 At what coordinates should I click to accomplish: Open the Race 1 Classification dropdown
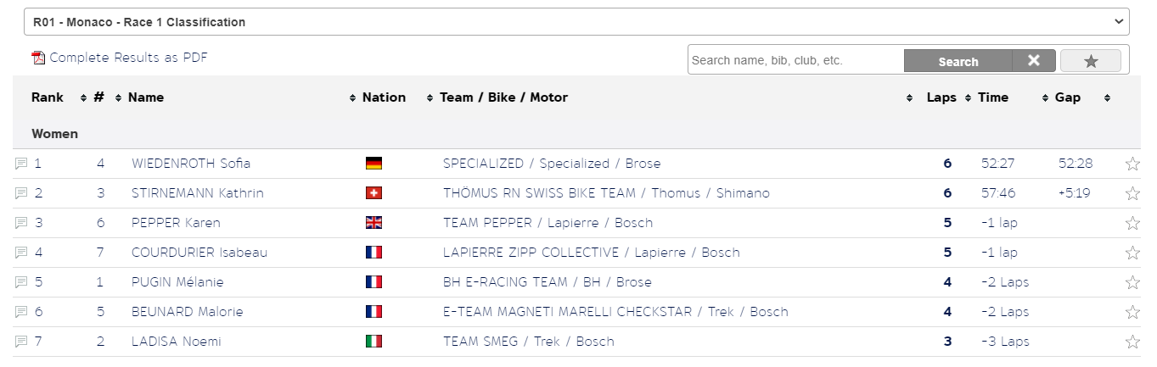pyautogui.click(x=576, y=22)
